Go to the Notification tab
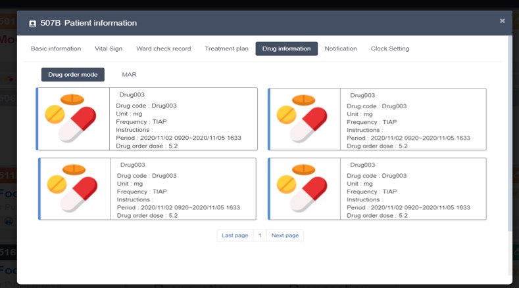Screen dimensions: 519x288 click(341, 49)
